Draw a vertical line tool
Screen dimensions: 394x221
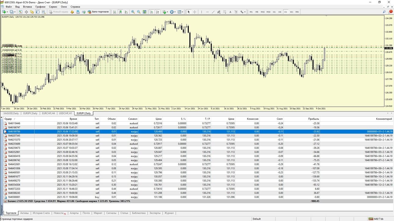click(202, 12)
